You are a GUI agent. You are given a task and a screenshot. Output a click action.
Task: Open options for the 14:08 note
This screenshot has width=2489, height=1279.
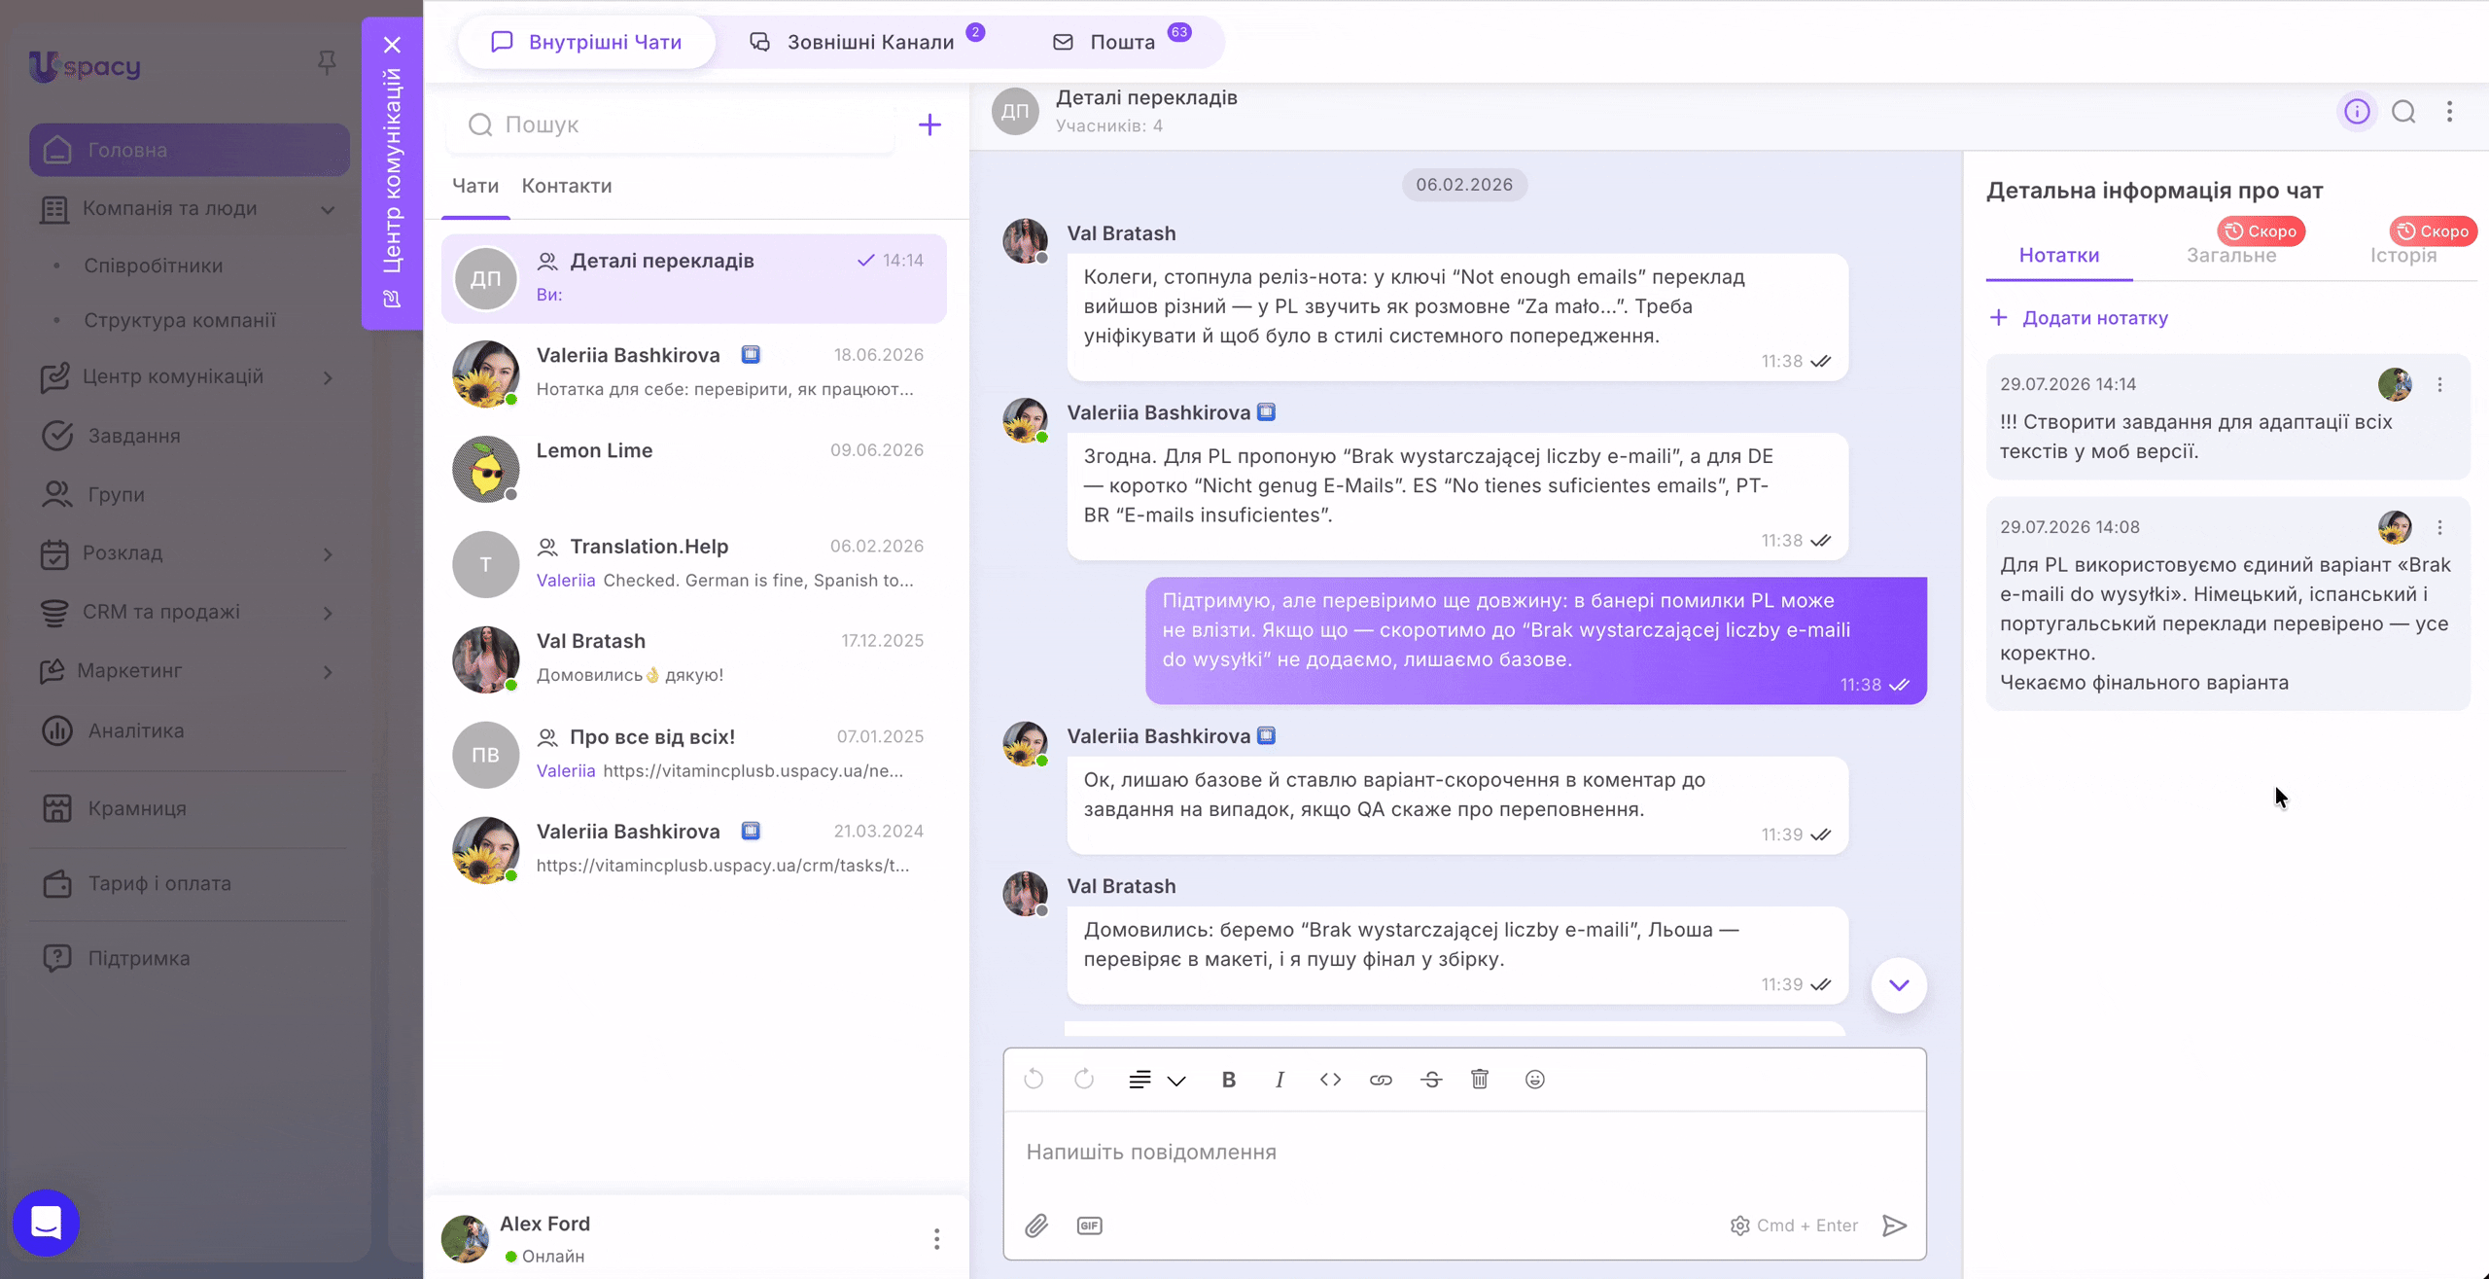click(2439, 527)
